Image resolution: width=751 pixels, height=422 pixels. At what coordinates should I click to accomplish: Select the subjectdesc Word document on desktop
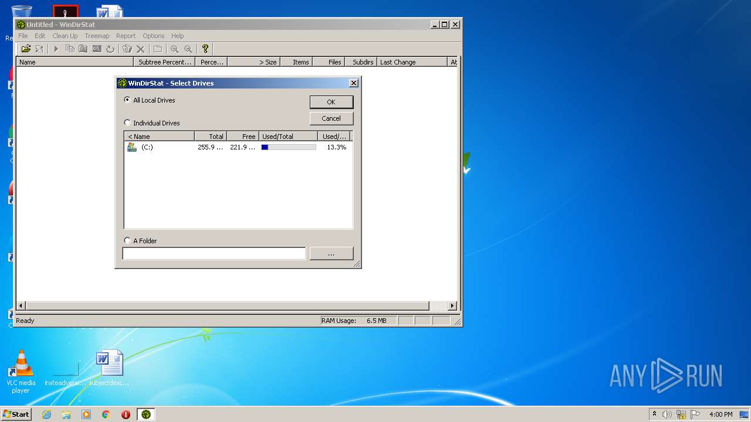[109, 368]
